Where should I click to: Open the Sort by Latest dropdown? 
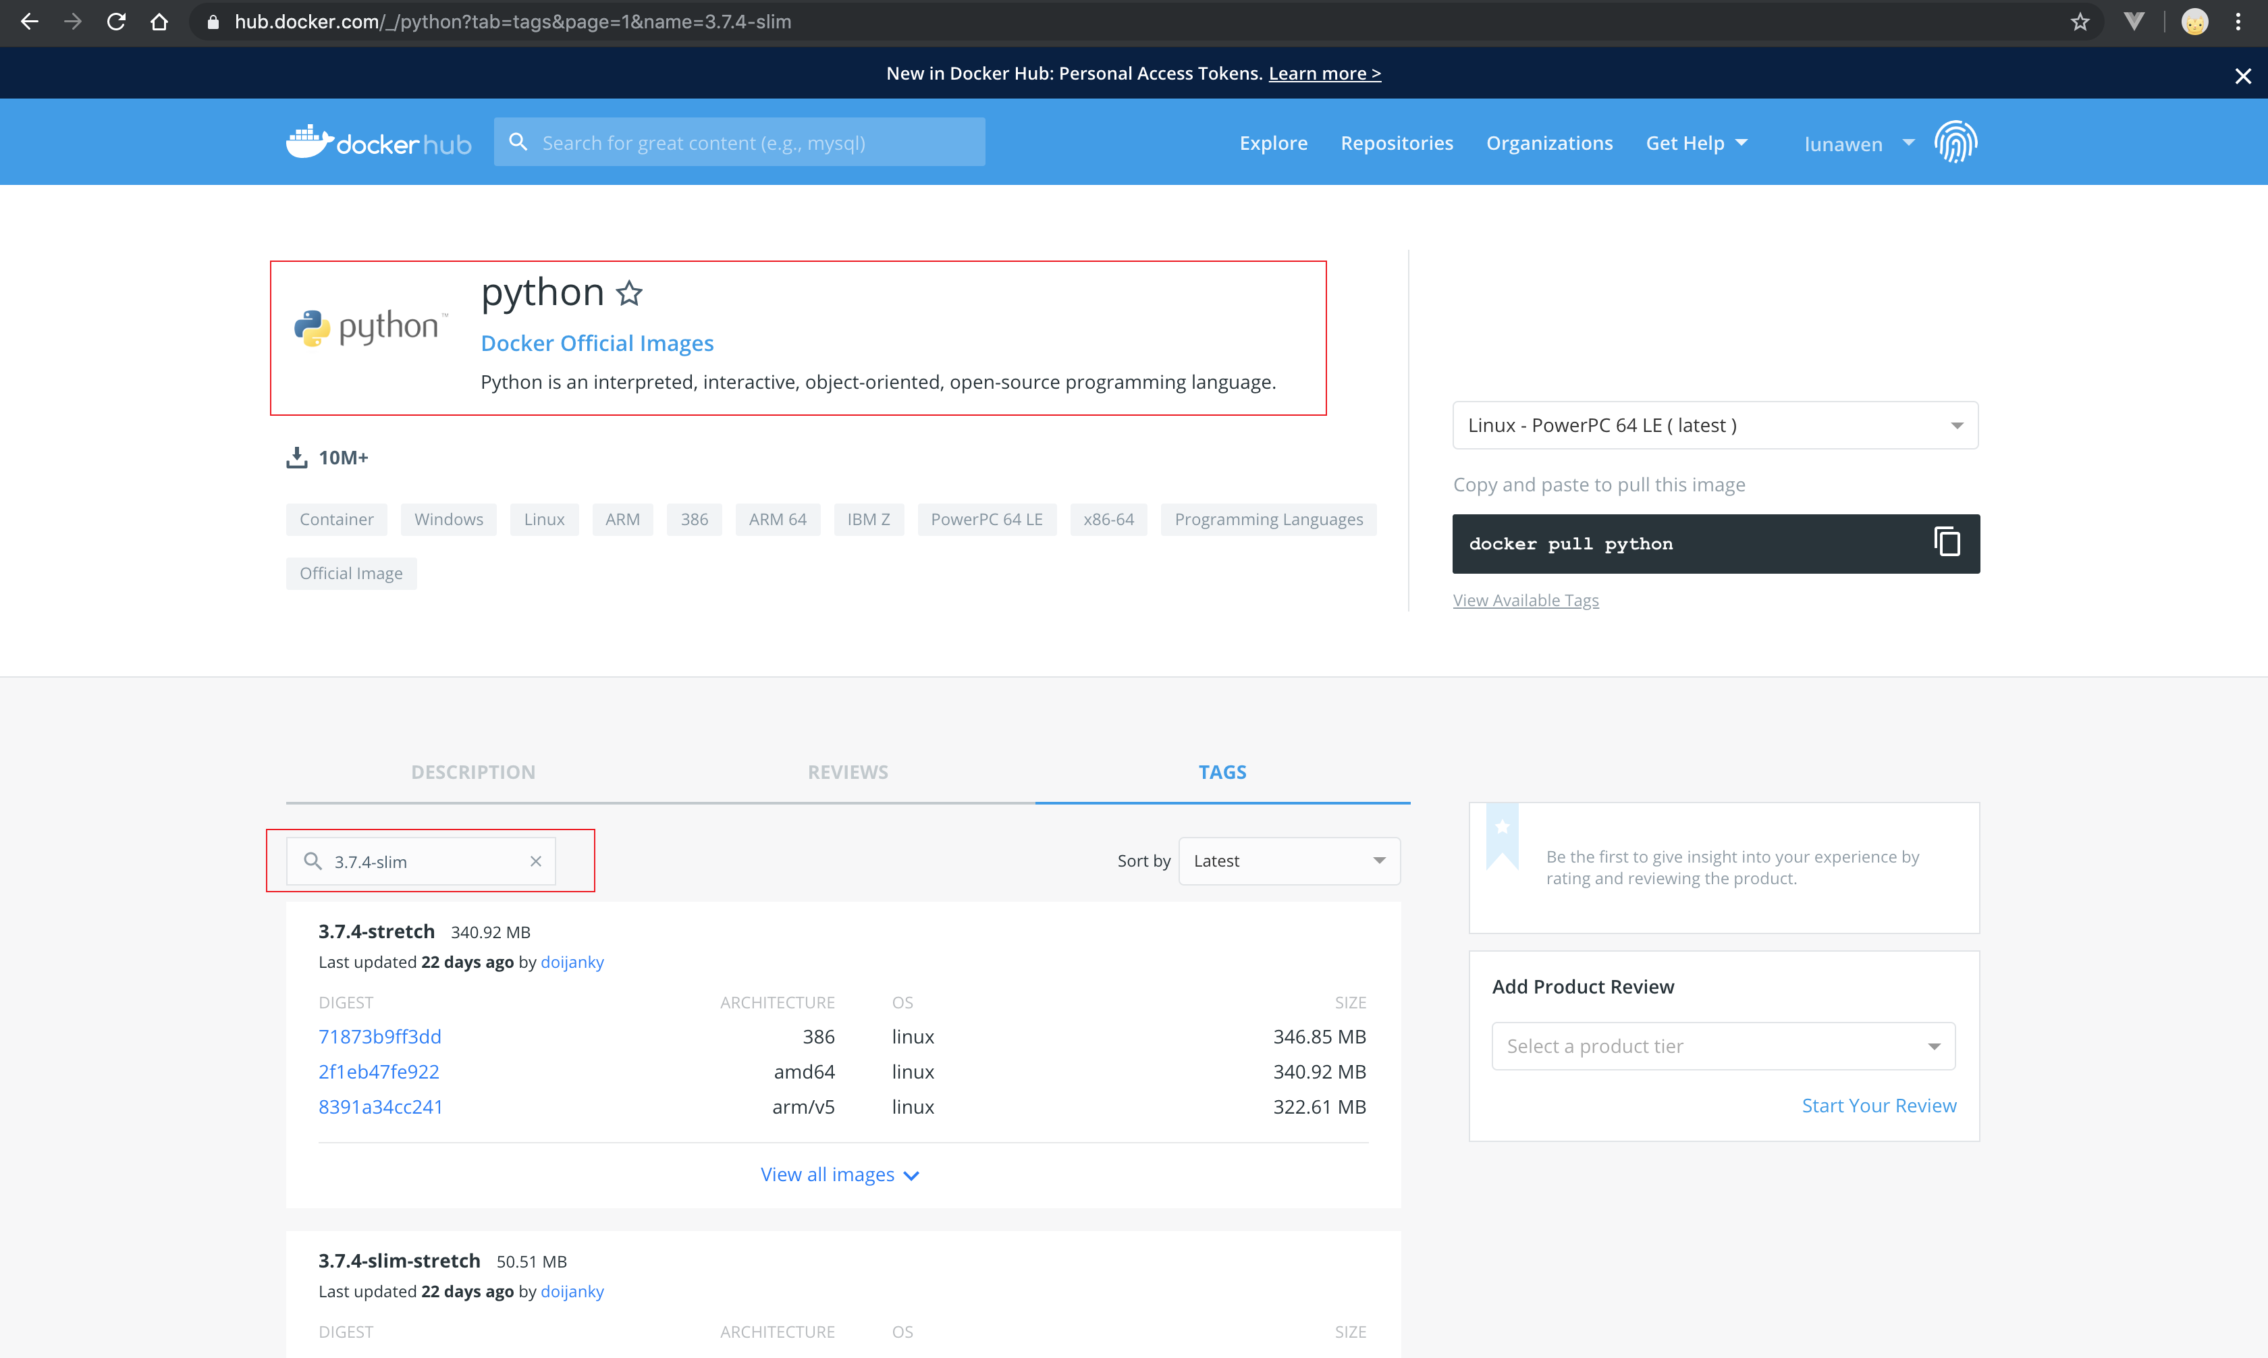[1288, 861]
